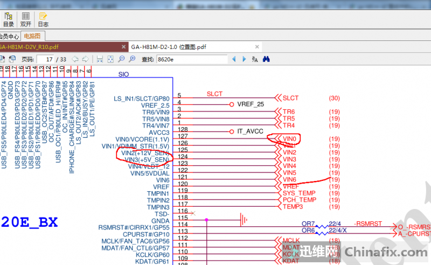Find next match with blue right triangle

click(244, 59)
